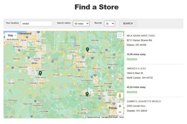Viewport: 187px width, 124px height.
Task: Click the map marker at North Canton
Action: (x=41, y=73)
